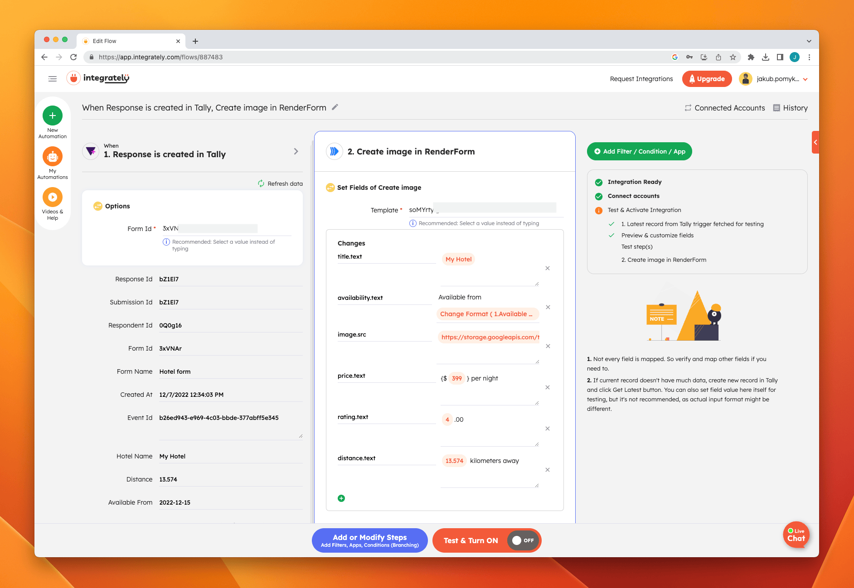The image size is (854, 588).
Task: Open the History view
Action: (x=790, y=108)
